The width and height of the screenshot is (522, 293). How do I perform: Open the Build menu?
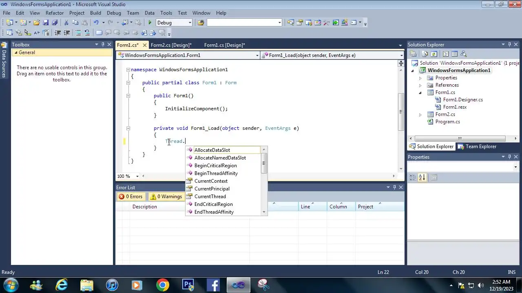tap(95, 13)
